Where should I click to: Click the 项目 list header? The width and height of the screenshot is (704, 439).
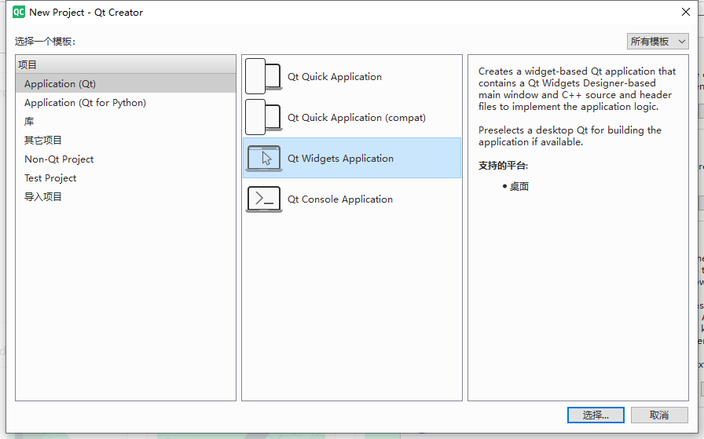pos(126,64)
